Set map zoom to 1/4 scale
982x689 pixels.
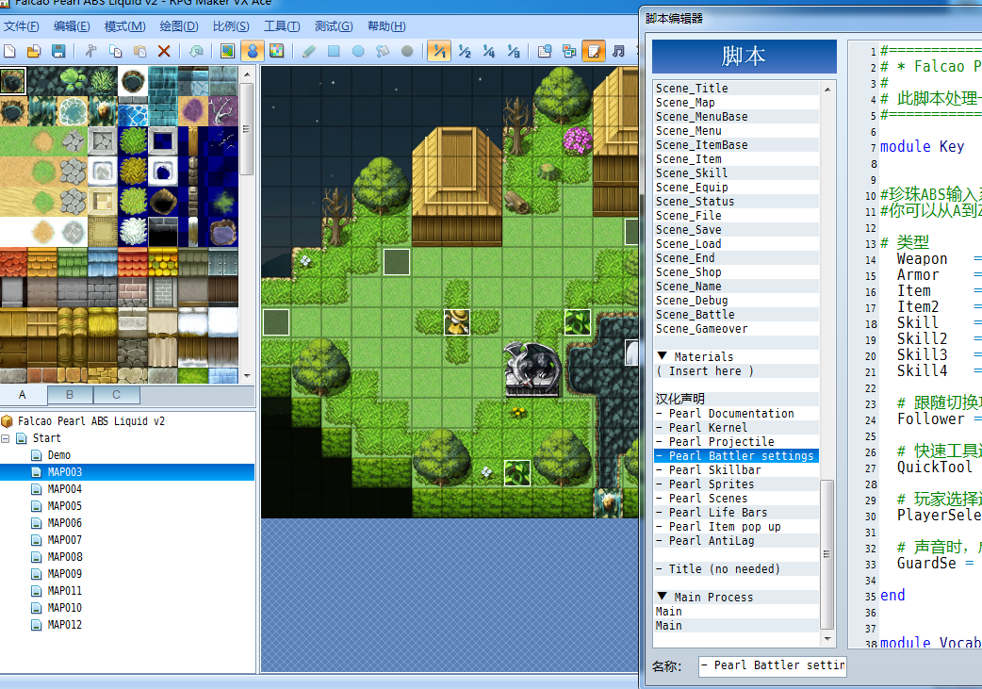click(x=488, y=51)
